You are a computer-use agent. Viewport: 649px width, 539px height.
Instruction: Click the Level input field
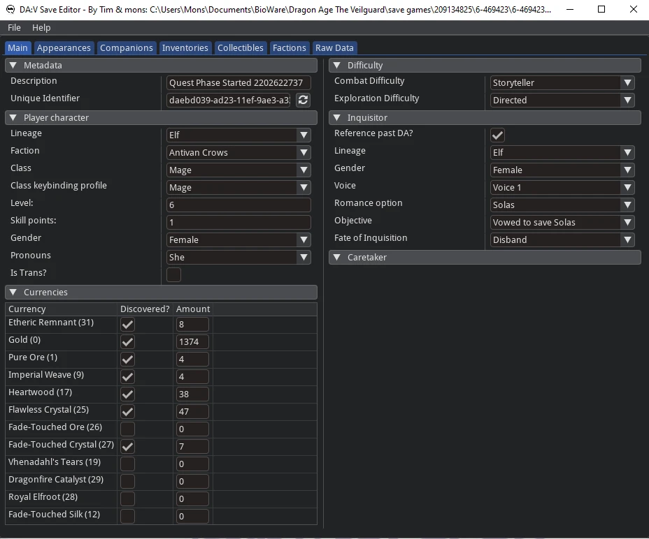pyautogui.click(x=238, y=205)
